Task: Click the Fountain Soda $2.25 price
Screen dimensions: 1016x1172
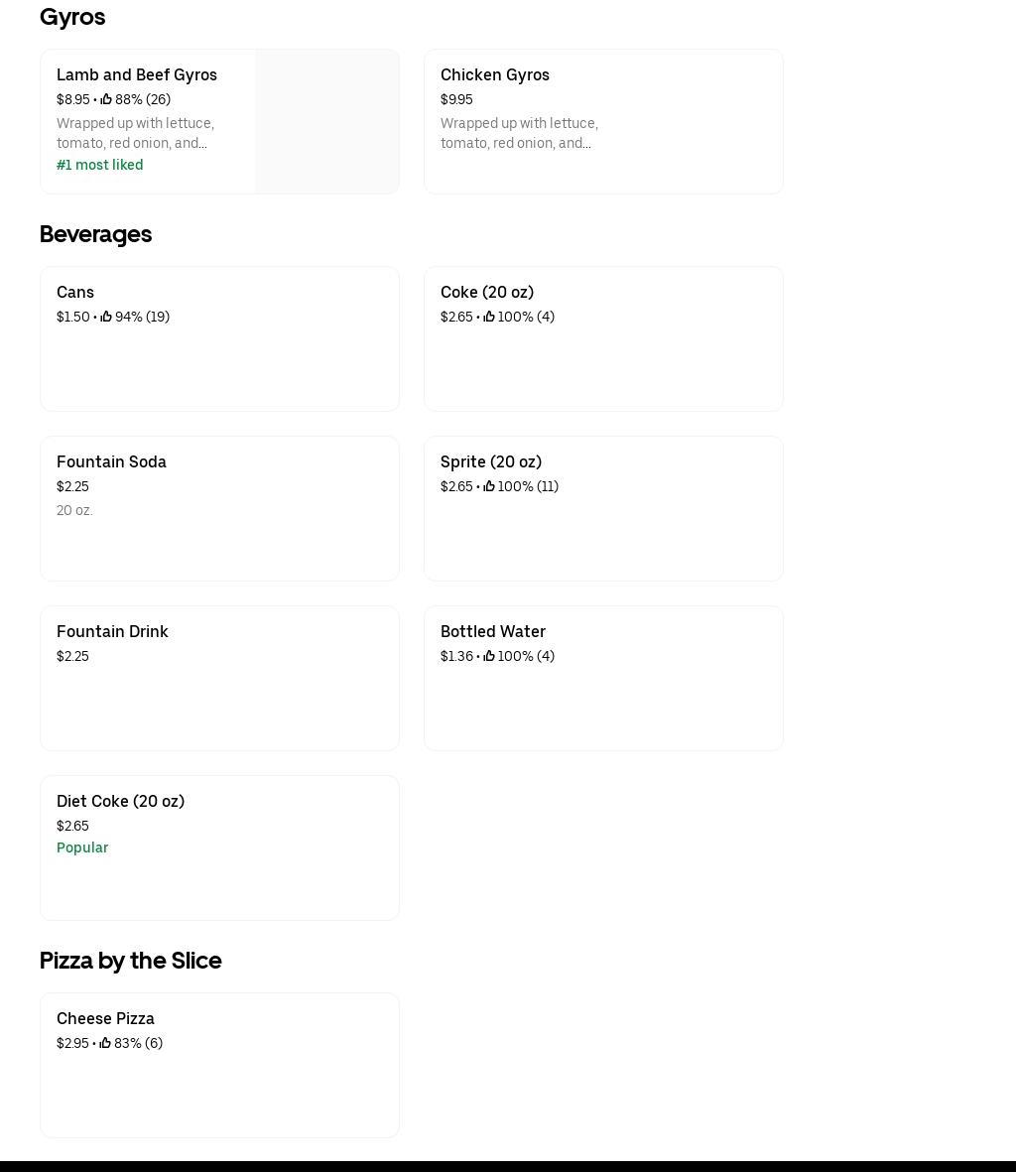Action: click(x=72, y=486)
